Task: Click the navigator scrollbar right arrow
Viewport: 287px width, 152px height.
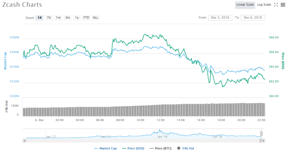Action: [x=263, y=141]
